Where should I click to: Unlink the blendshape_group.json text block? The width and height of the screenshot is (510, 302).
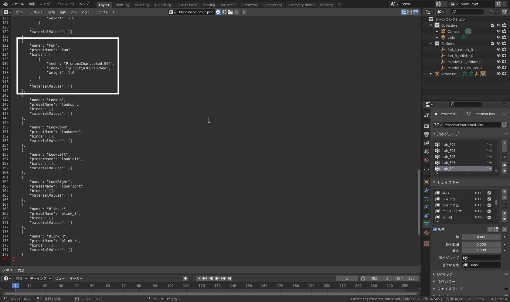236,12
